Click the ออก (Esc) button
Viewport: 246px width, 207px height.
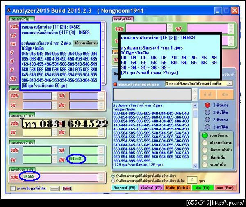tap(225, 188)
